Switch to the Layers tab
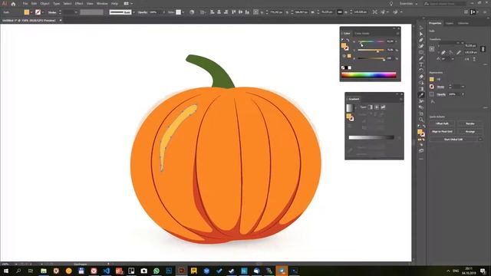This screenshot has width=491, height=276. click(x=450, y=23)
